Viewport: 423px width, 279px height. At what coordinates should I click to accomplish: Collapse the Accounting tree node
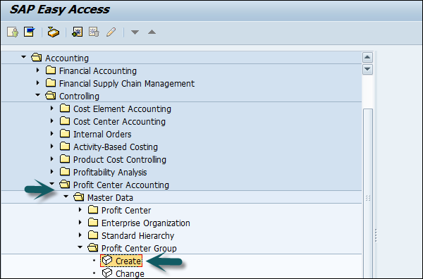point(24,57)
